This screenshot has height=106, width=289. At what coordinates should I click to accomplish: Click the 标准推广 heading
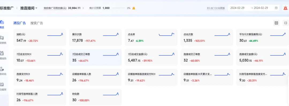click(x=7, y=8)
